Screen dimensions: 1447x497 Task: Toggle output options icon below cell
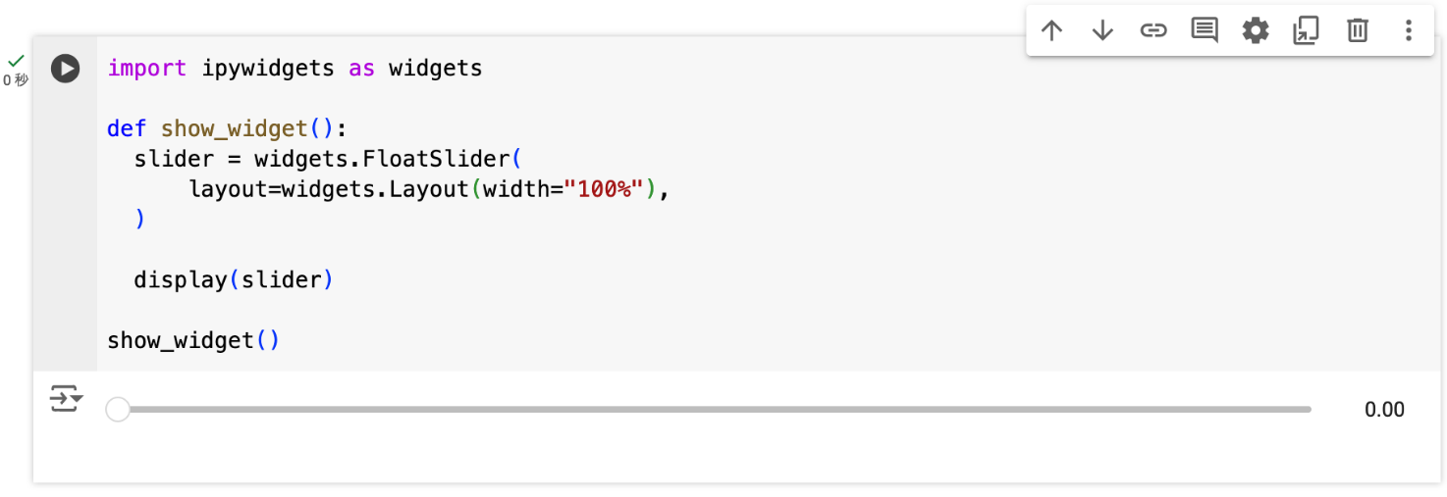click(66, 399)
